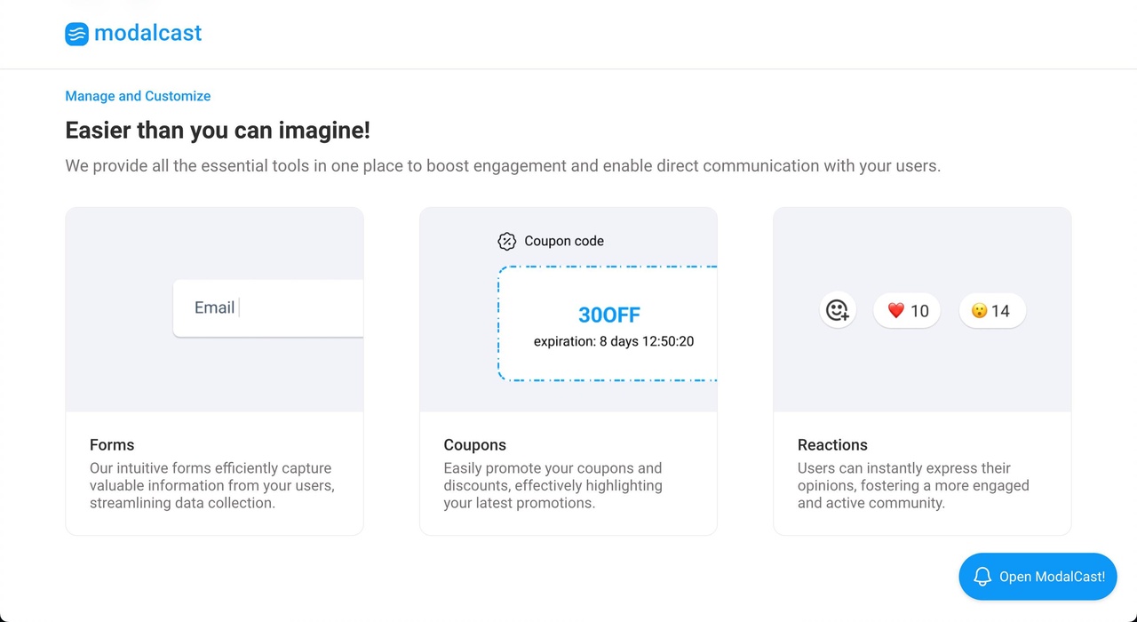Click the 30OFF coupon code text
Screen dimensions: 1137x622
(608, 315)
